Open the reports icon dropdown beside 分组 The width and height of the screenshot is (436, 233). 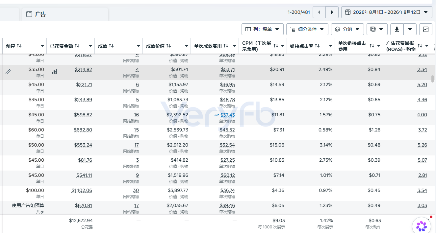[x=377, y=29]
